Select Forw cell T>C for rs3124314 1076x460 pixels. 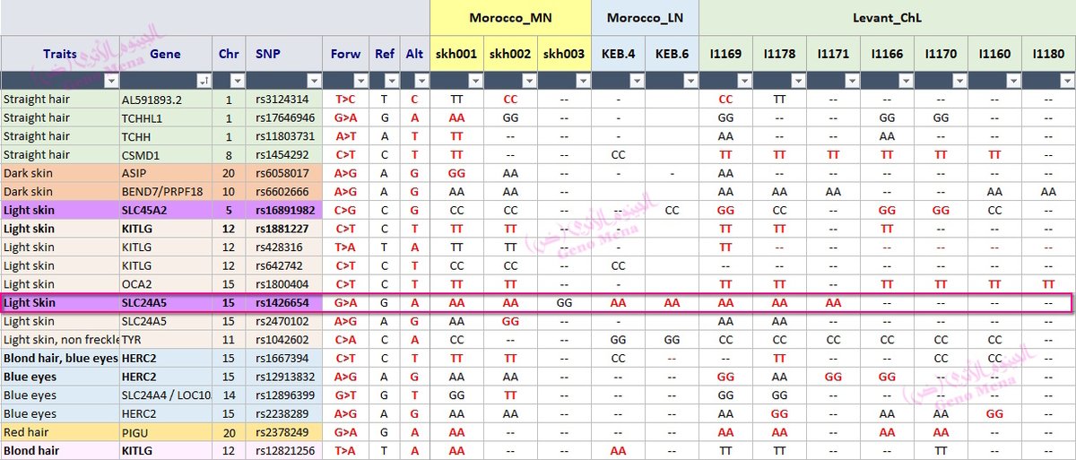(345, 100)
